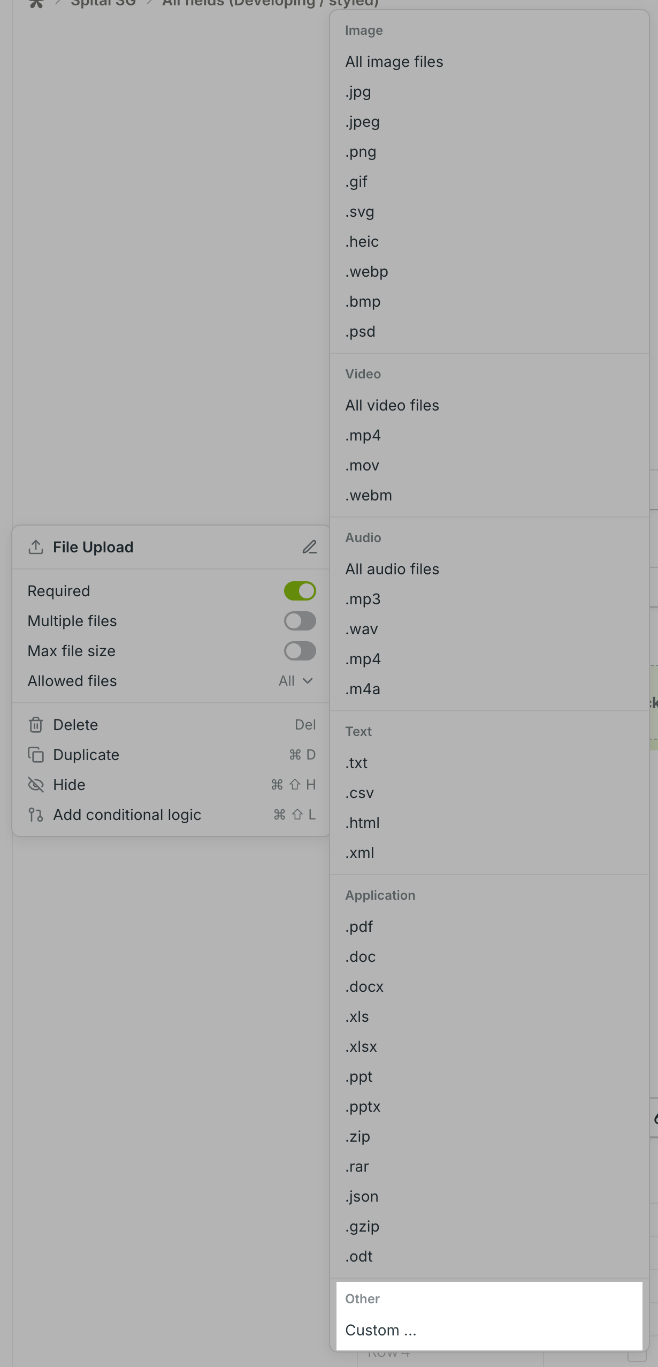The width and height of the screenshot is (658, 1367).
Task: Select the .webp file type
Action: coord(489,271)
